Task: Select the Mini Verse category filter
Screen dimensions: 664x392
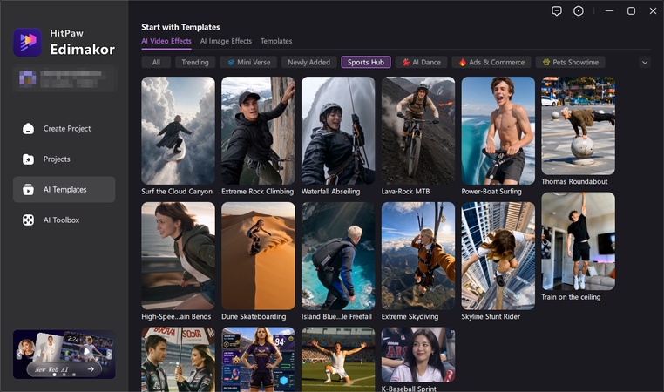Action: pyautogui.click(x=248, y=62)
